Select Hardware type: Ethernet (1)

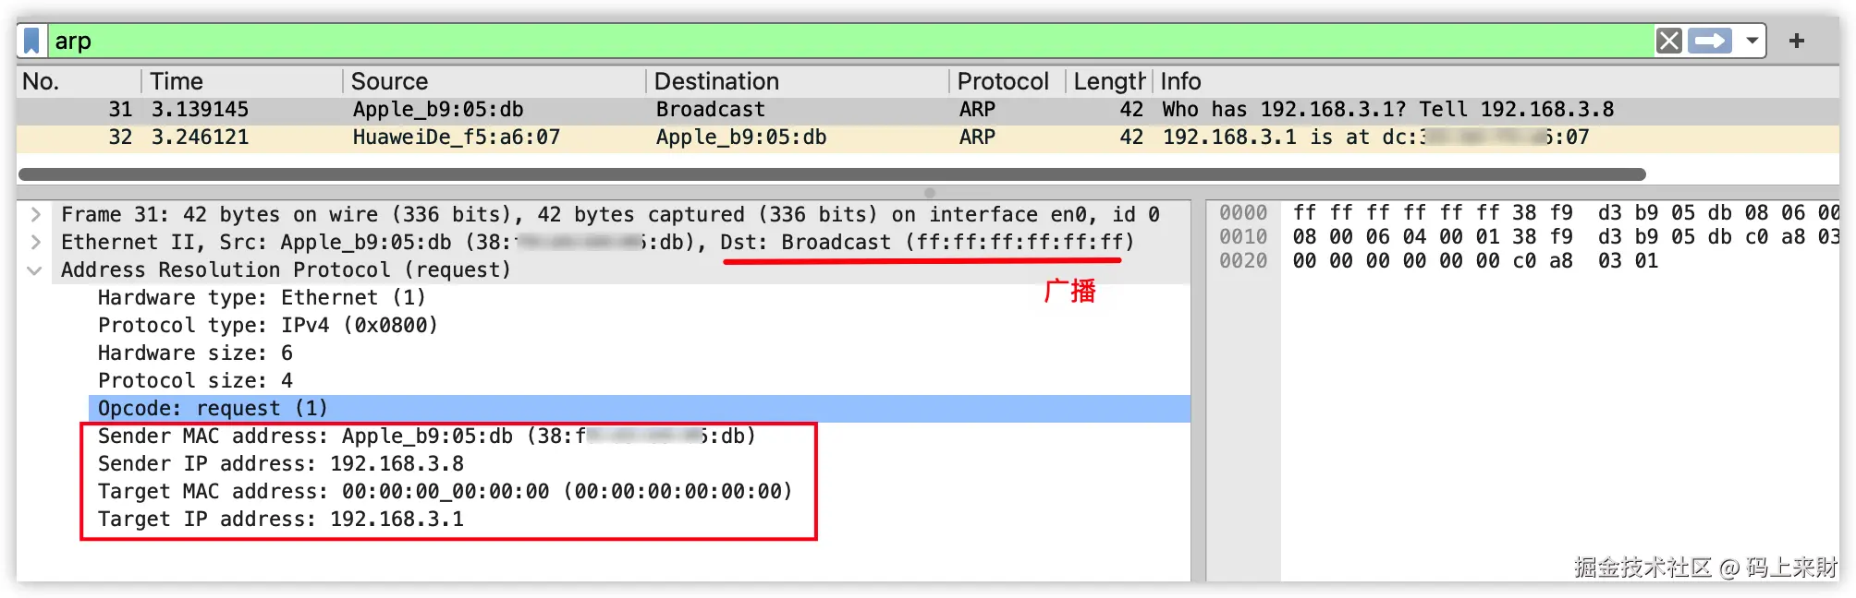[x=262, y=297]
